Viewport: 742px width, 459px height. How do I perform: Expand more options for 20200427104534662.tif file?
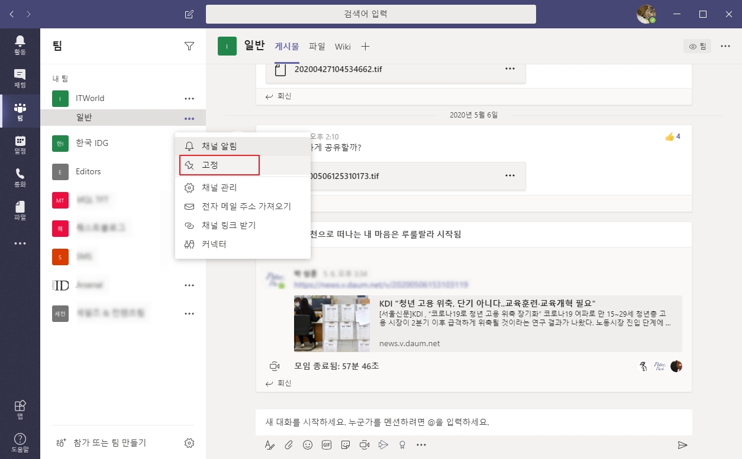[509, 69]
